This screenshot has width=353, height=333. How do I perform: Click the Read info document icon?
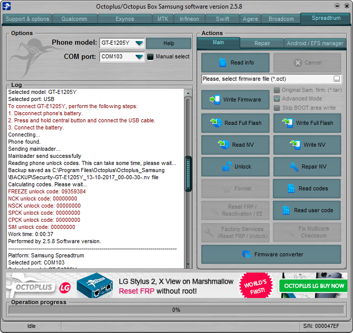(x=222, y=62)
